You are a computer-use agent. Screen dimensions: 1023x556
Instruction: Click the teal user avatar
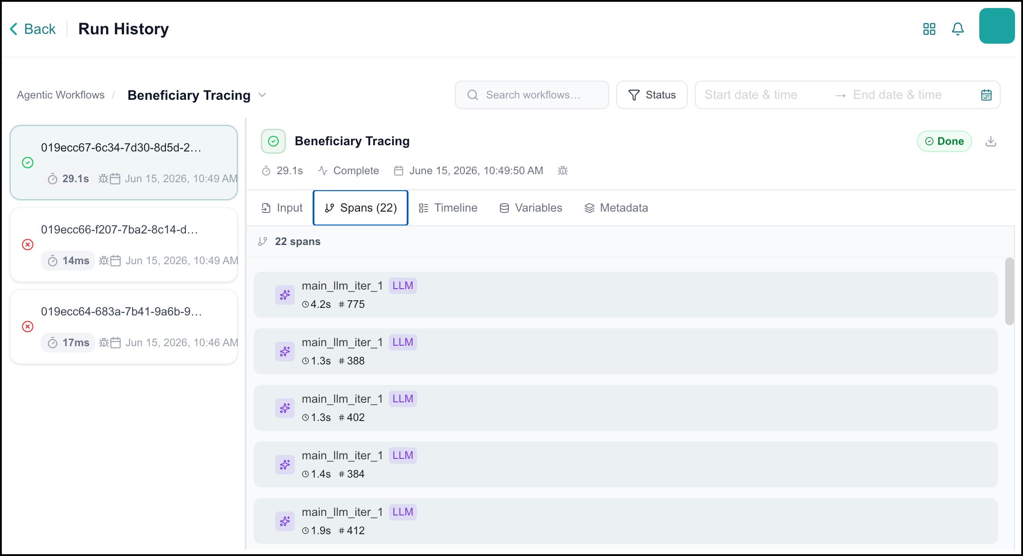tap(997, 26)
